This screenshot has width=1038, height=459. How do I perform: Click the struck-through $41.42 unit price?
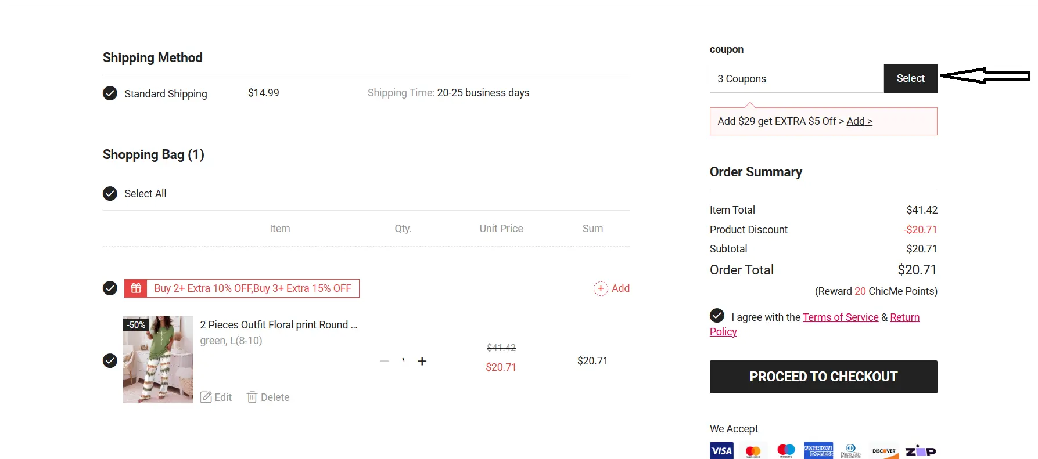pos(501,348)
